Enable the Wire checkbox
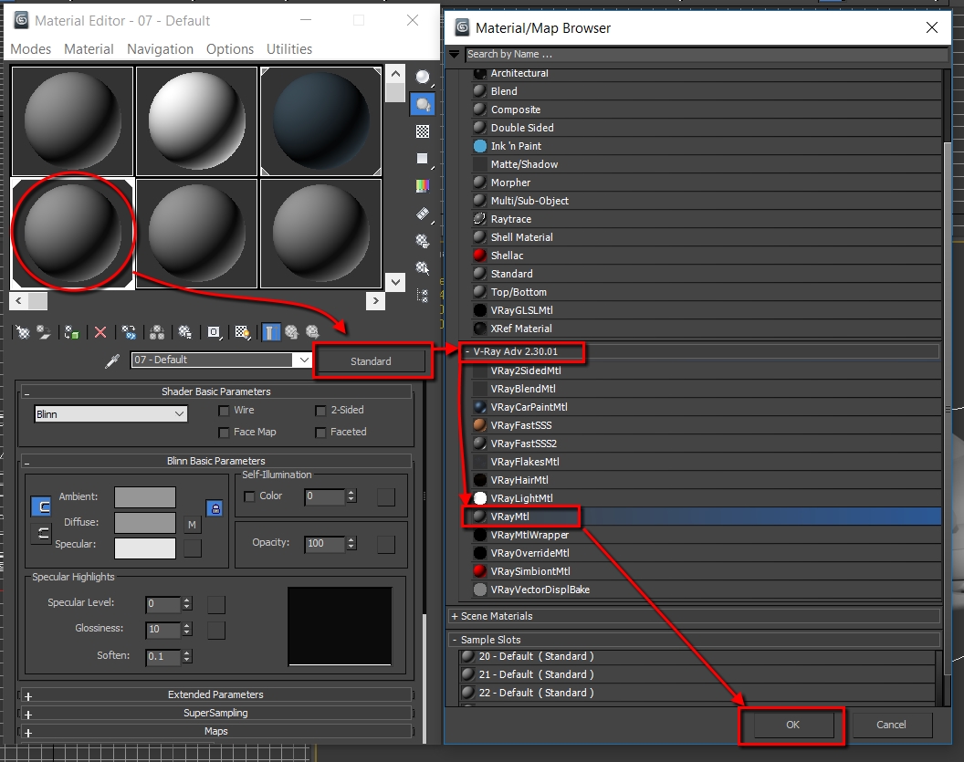 click(224, 411)
